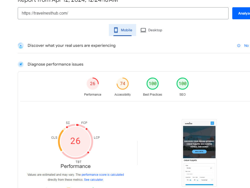Click the mobile phone icon

click(116, 30)
